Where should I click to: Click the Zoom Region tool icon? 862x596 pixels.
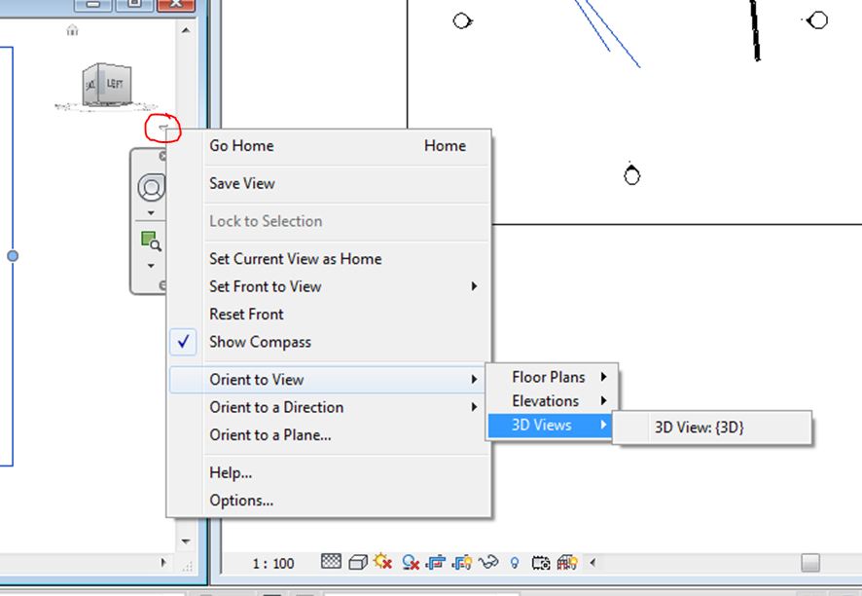click(151, 242)
